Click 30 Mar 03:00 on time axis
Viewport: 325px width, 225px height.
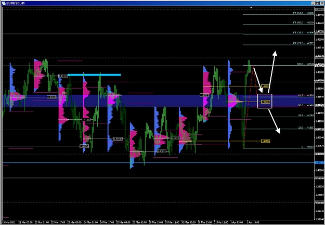coord(188,222)
